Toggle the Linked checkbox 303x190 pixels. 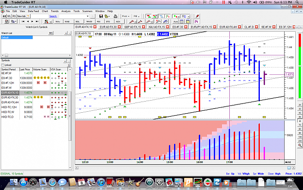tap(3, 65)
